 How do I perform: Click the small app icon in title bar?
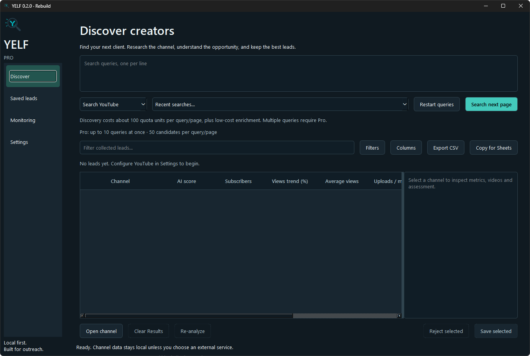[6, 6]
